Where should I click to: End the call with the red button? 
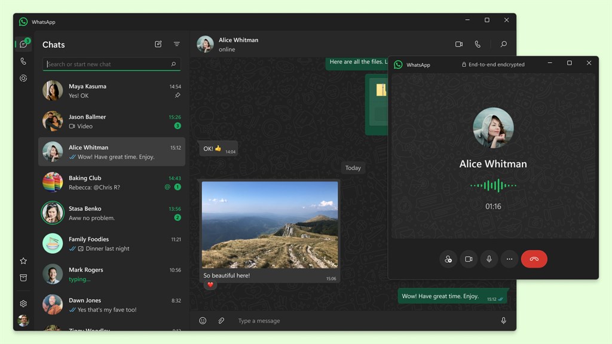[534, 259]
